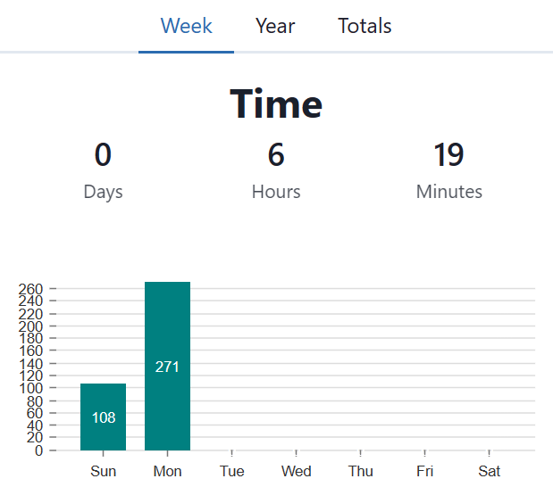The height and width of the screenshot is (487, 553).
Task: Click the 260 y-axis tick label
Action: (x=31, y=289)
